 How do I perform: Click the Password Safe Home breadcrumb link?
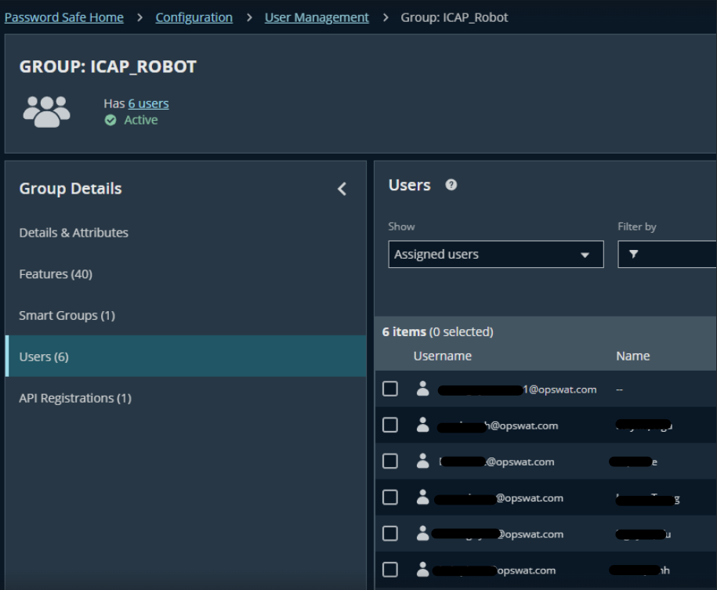coord(64,17)
